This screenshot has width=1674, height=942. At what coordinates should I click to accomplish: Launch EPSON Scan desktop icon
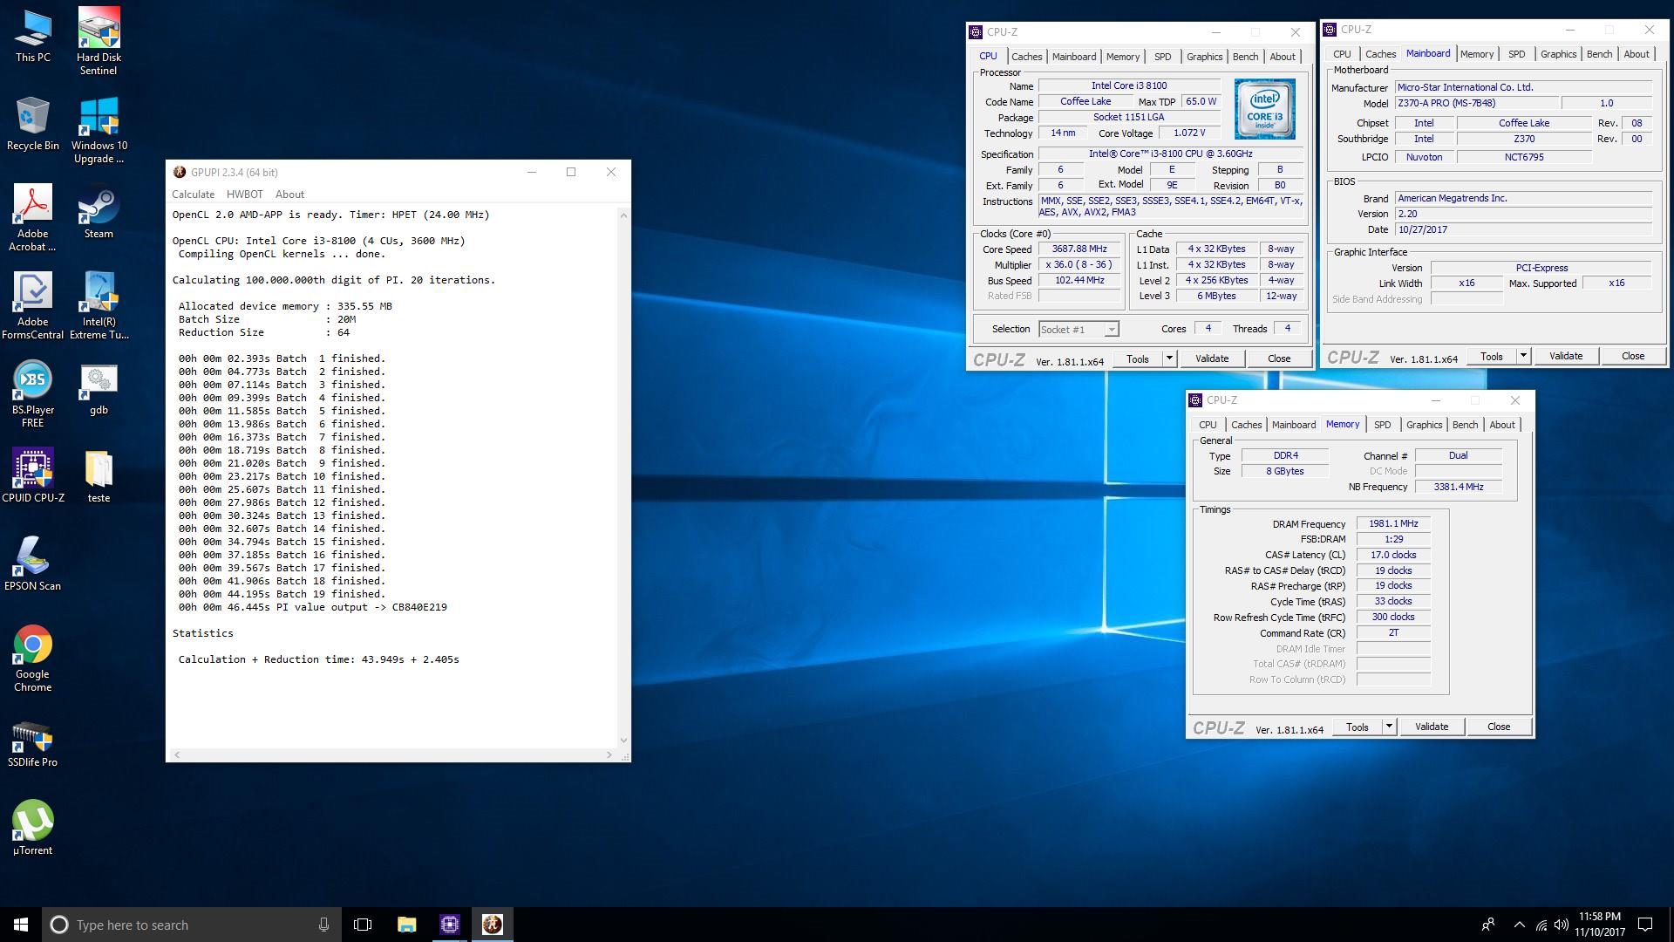click(x=33, y=564)
